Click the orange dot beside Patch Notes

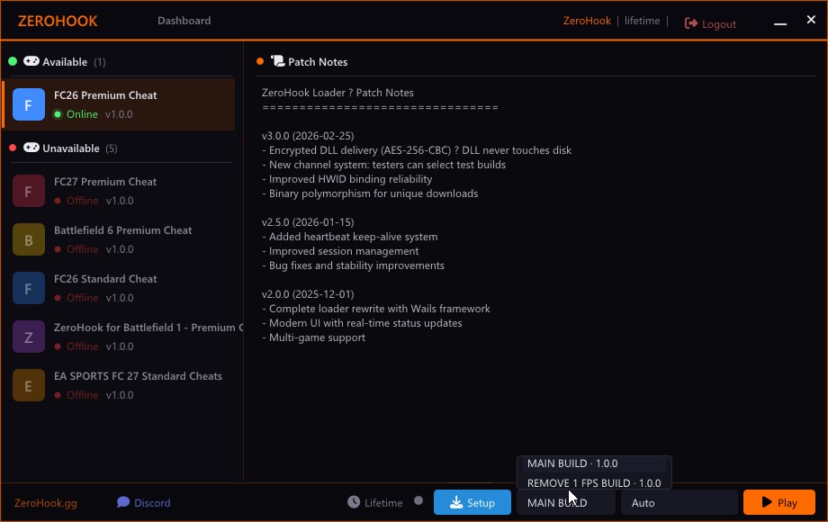coord(260,61)
